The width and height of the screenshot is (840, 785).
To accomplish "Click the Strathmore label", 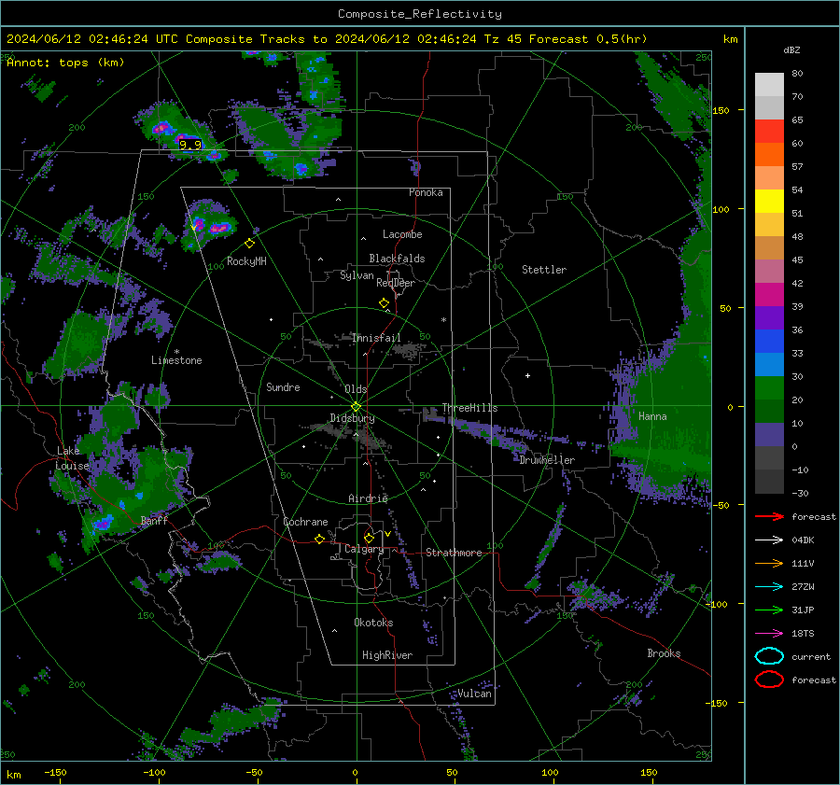I will point(455,553).
